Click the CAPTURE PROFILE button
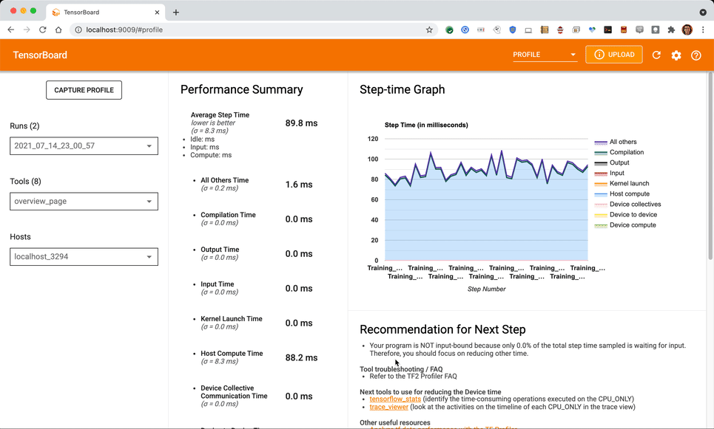The height and width of the screenshot is (429, 714). click(84, 90)
